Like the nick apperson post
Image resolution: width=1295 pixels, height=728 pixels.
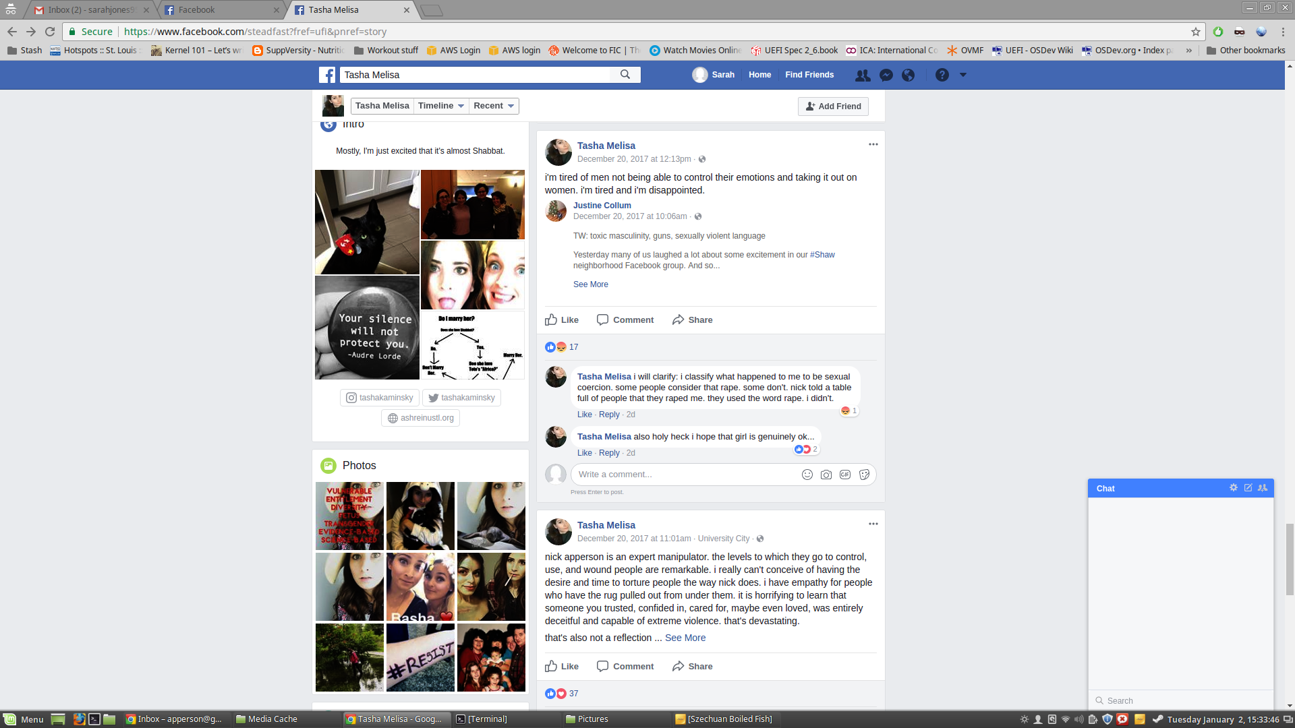point(562,667)
